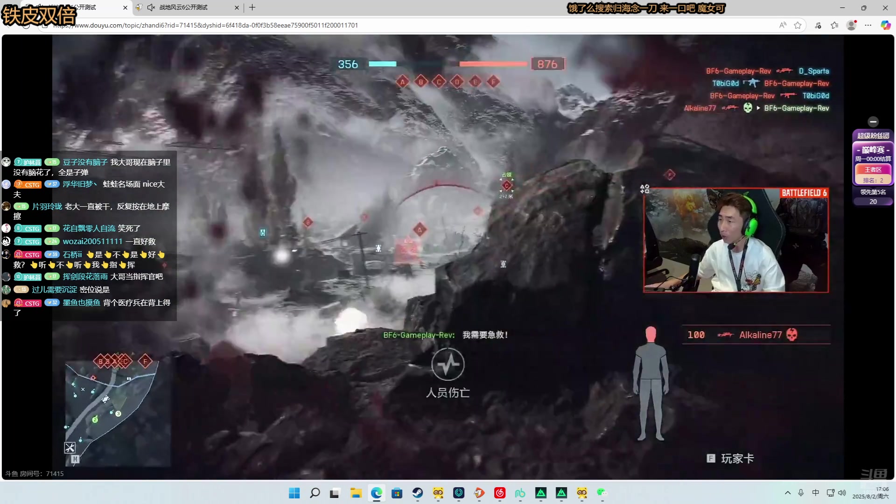
Task: Click the 领先第5名 label
Action: [x=873, y=192]
